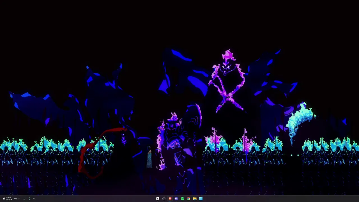
Task: Open the volume speaker control in tray
Action: (15, 199)
